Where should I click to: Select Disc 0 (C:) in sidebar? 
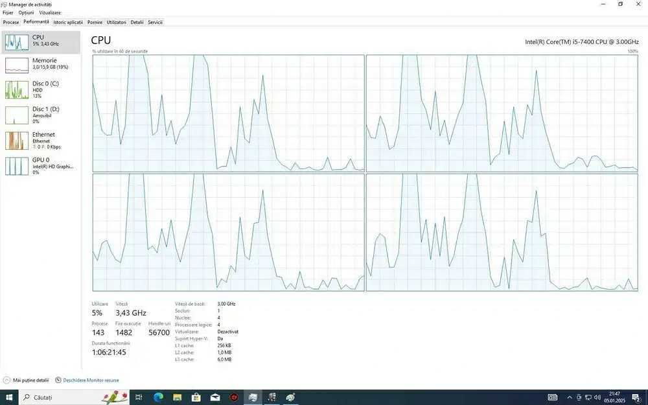pos(40,89)
